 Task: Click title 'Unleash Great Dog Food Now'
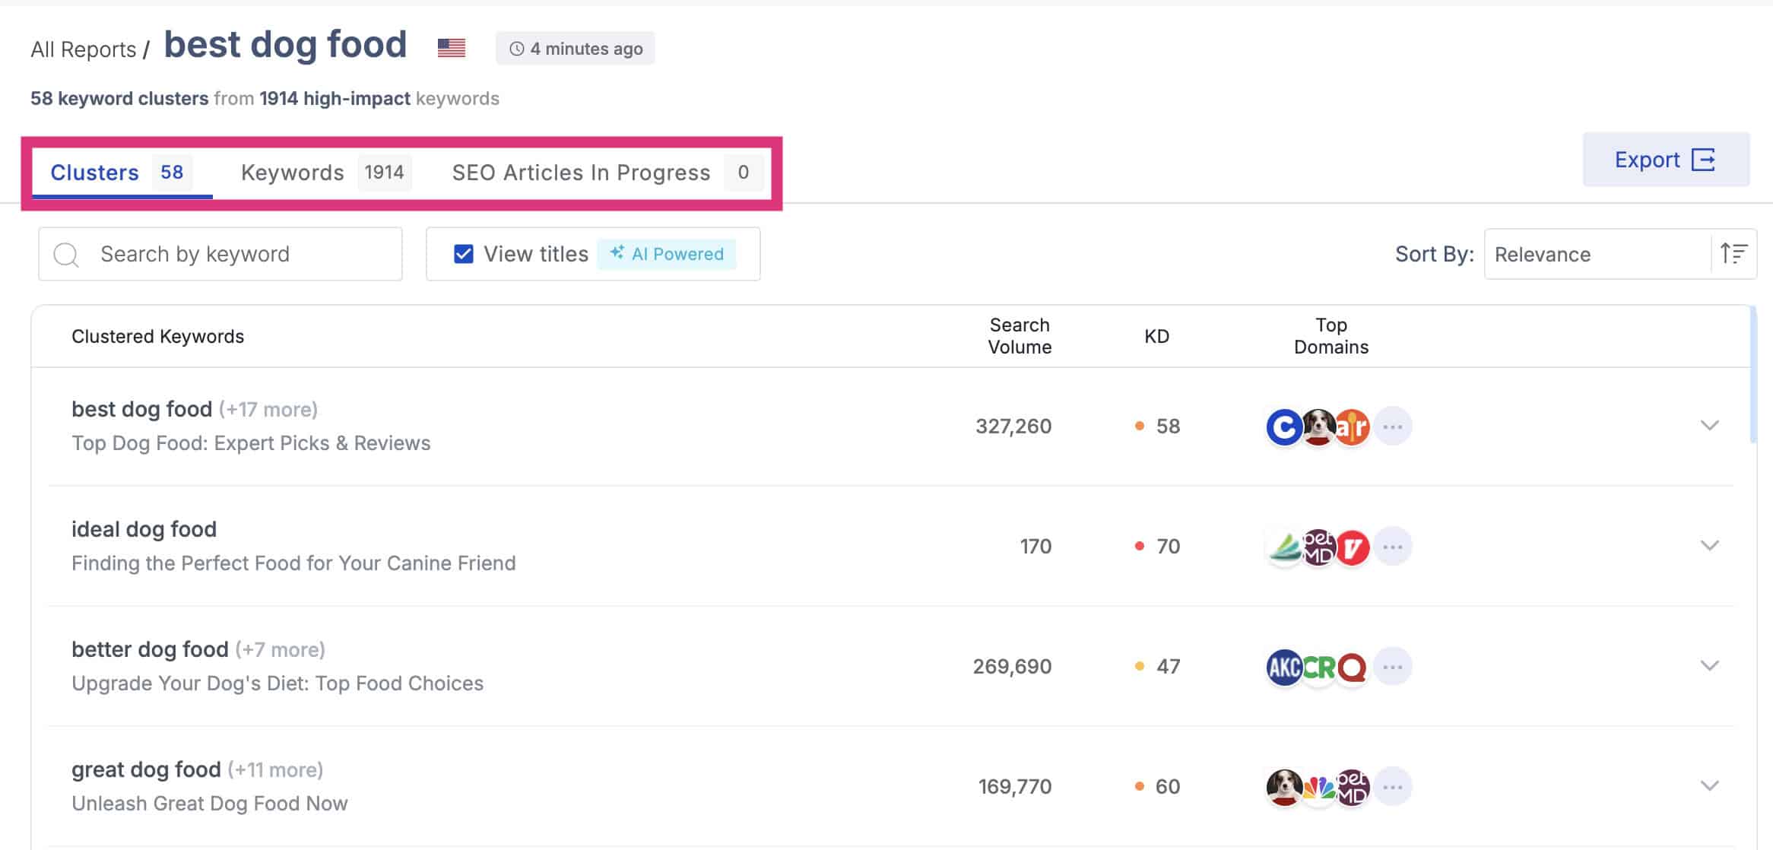point(210,804)
